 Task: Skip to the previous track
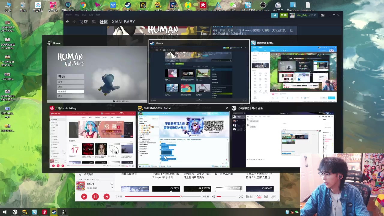click(x=84, y=196)
